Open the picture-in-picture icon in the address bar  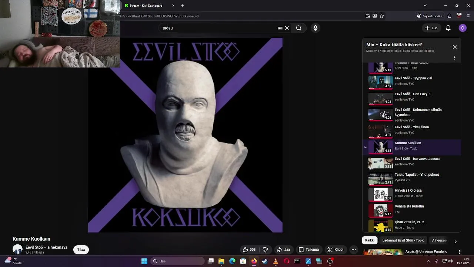tap(368, 16)
